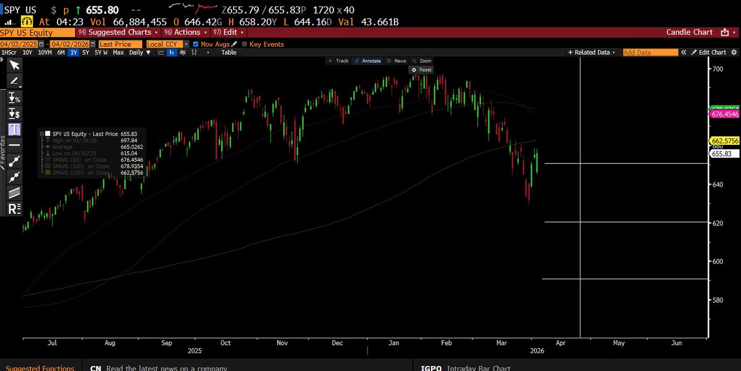Click the pencil icon beside Mov Avgs
This screenshot has width=741, height=371.
tap(234, 44)
